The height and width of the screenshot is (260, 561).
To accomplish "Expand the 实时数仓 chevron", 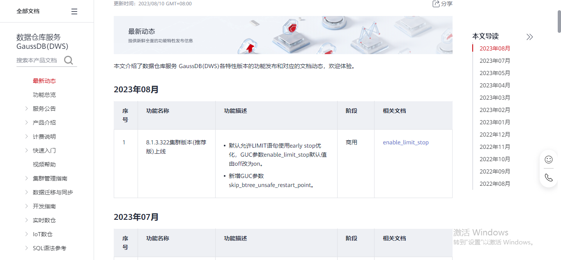I will tap(27, 220).
